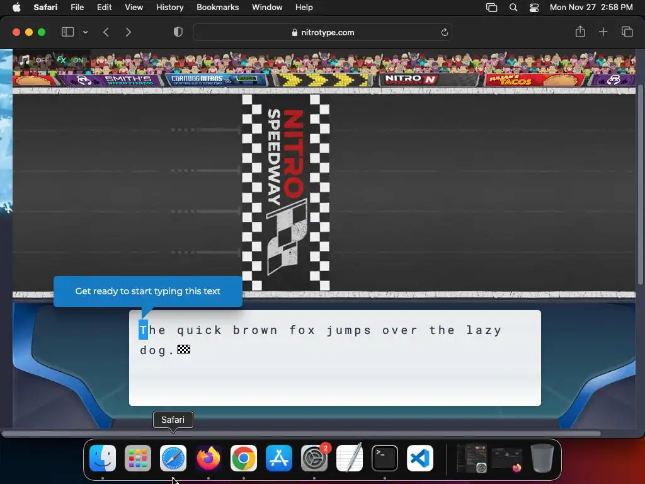Screen dimensions: 645x484
Task: Open Spotlight search icon
Action: 513,8
